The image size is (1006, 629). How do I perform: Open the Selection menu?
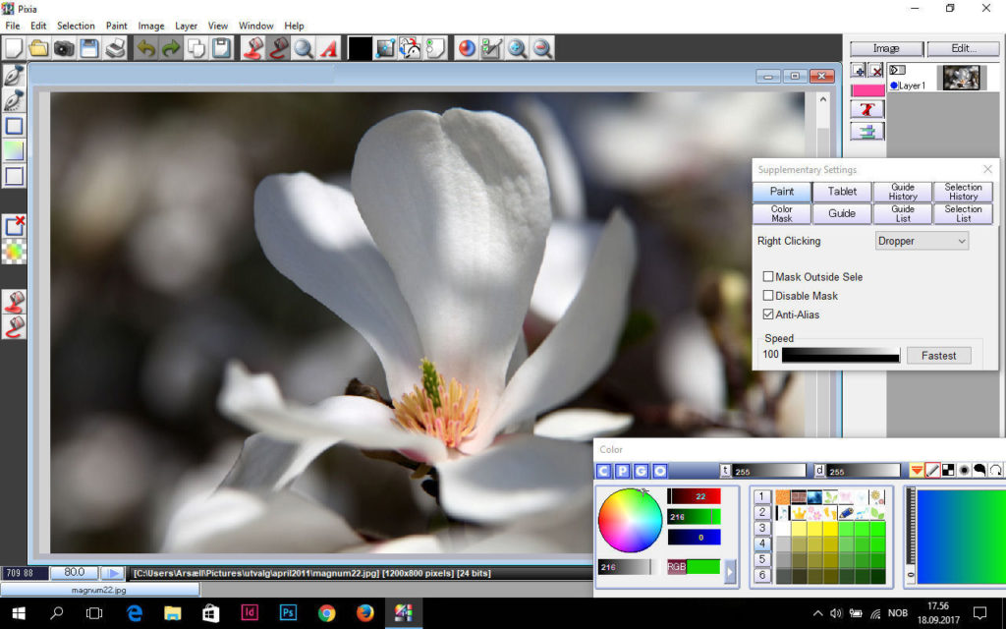coord(76,26)
